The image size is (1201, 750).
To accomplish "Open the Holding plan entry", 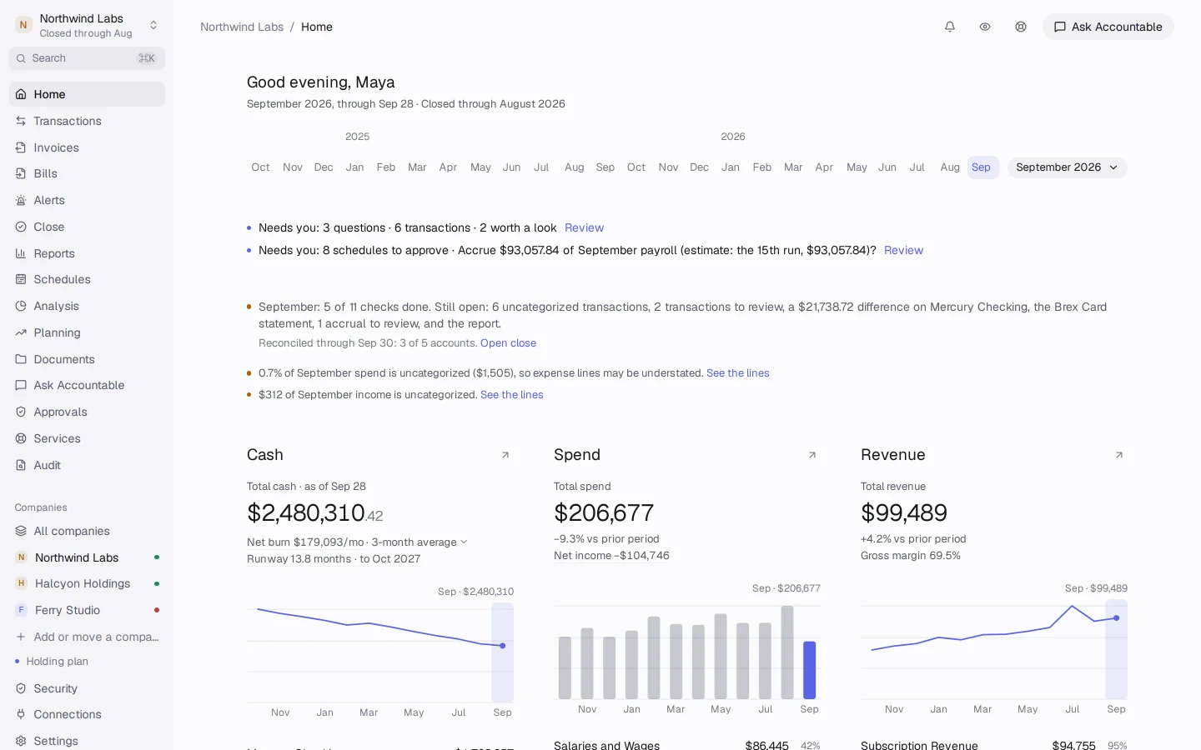I will coord(57,662).
